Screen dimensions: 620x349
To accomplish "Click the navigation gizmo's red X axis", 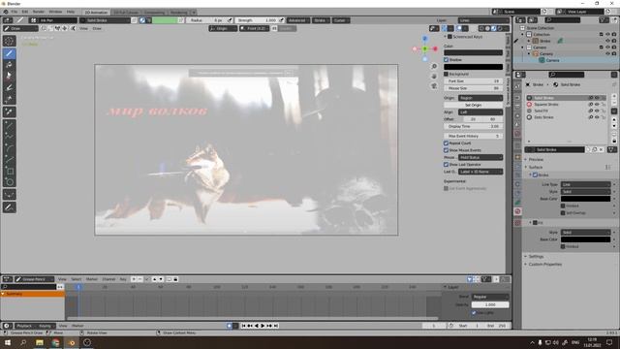I will pos(435,48).
